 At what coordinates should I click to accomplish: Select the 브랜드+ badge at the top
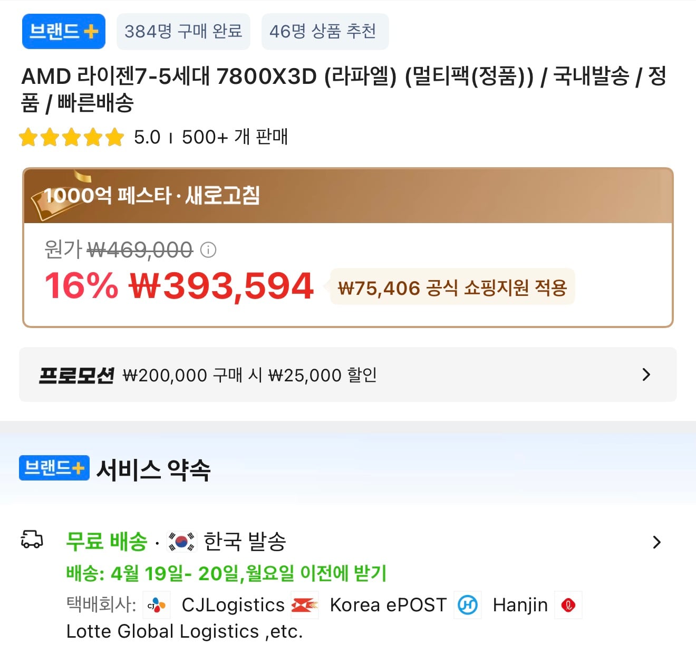pos(63,31)
